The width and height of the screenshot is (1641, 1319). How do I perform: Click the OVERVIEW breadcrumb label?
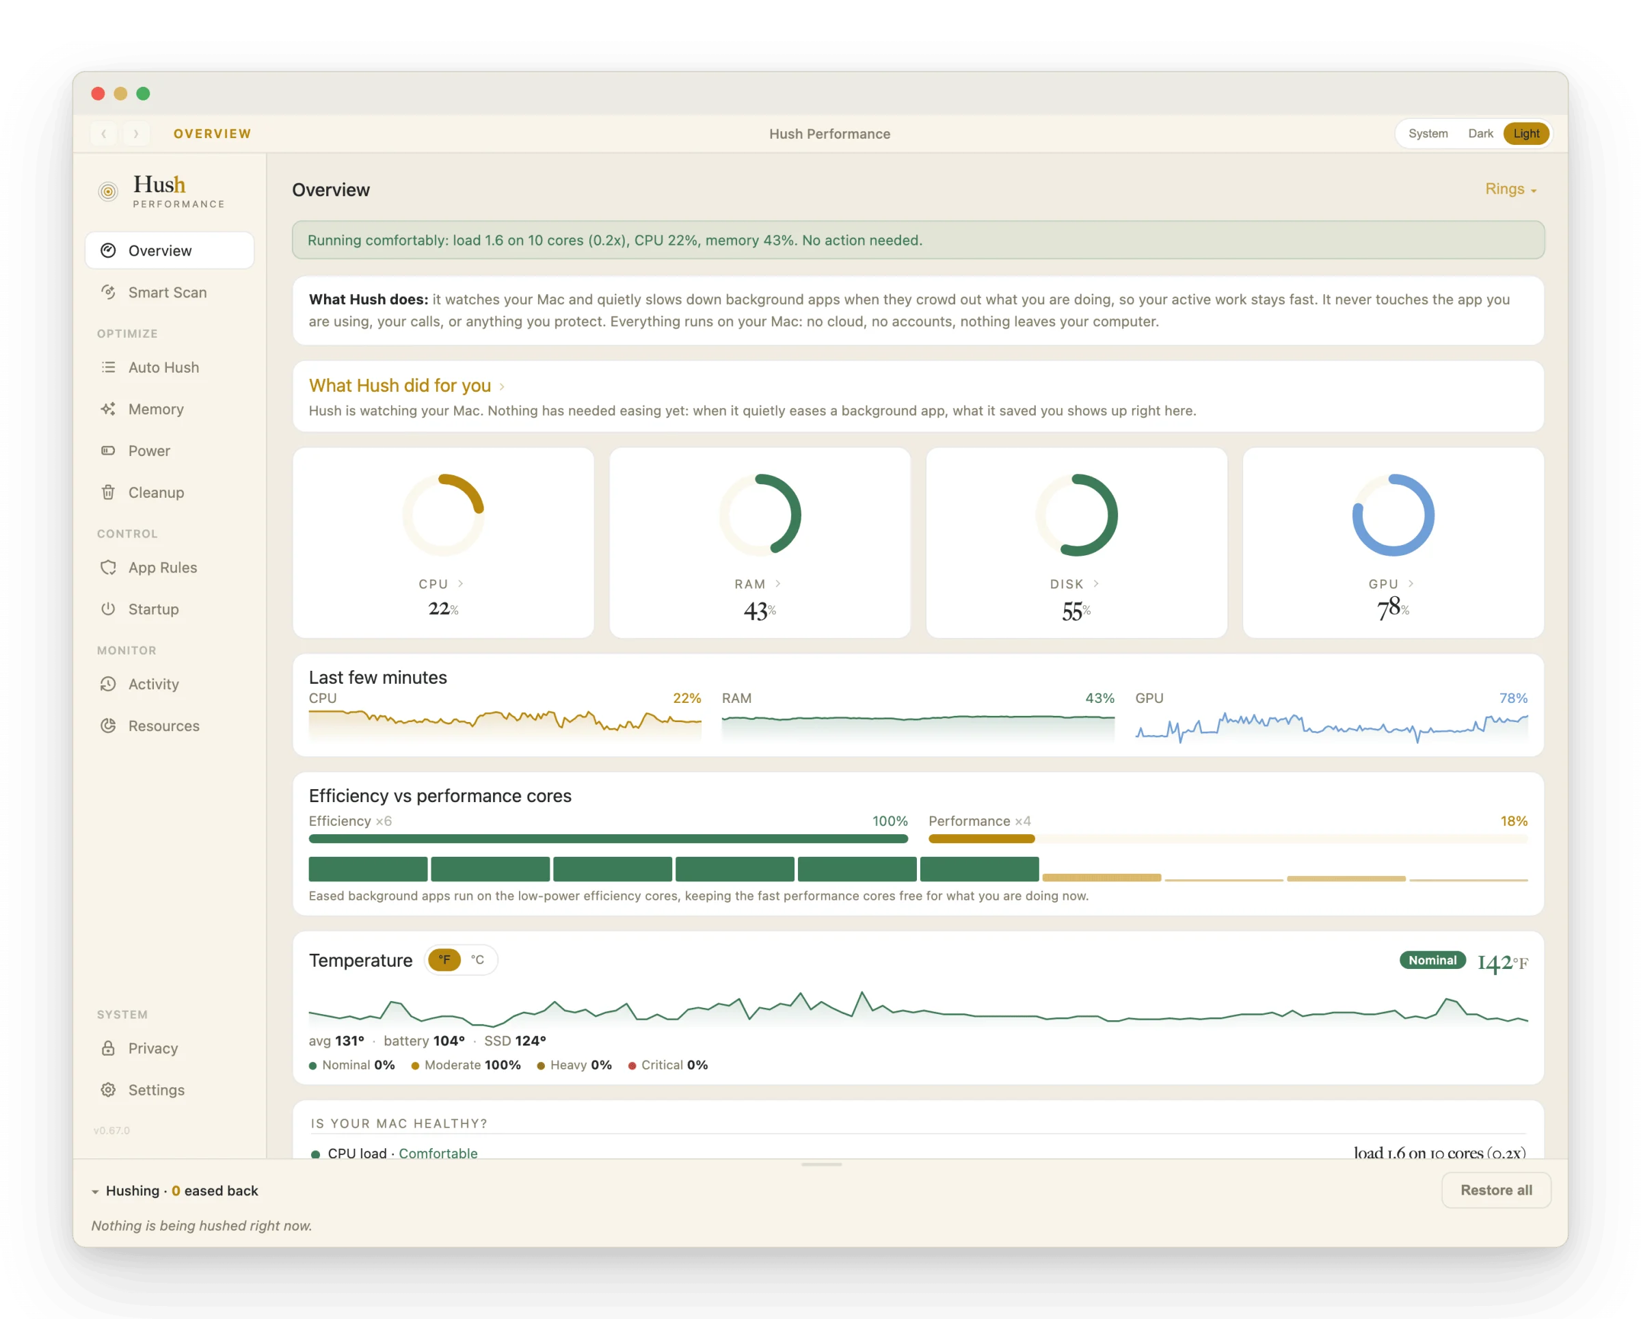[213, 133]
